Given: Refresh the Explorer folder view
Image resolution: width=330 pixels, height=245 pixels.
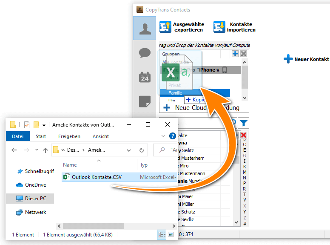Looking at the screenshot, I should [142, 150].
